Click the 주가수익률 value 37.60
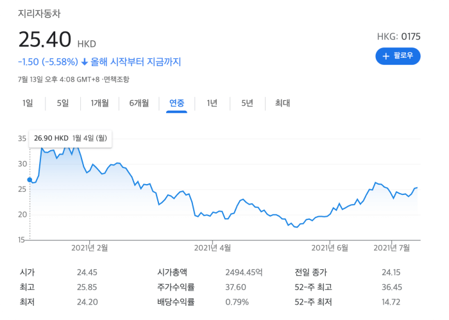 [235, 287]
